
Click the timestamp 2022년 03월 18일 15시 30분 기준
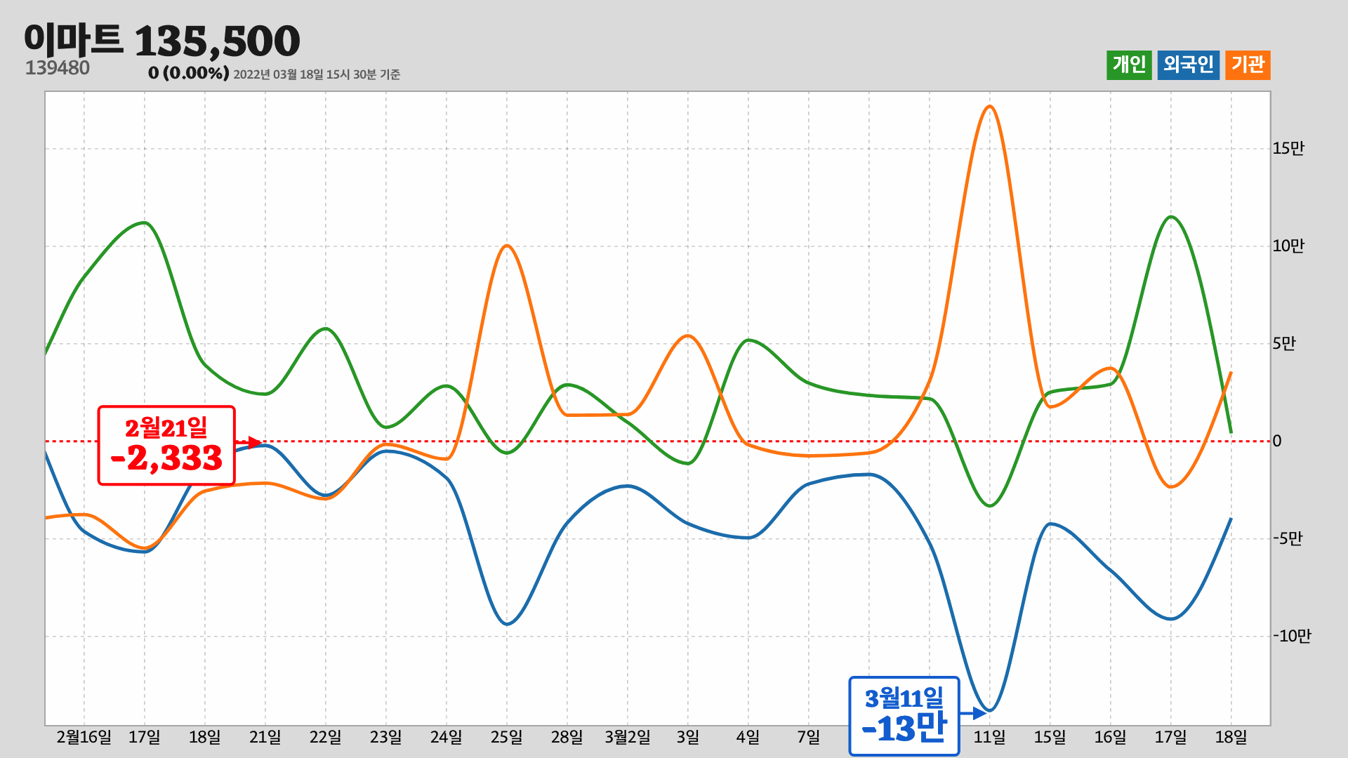pyautogui.click(x=317, y=74)
